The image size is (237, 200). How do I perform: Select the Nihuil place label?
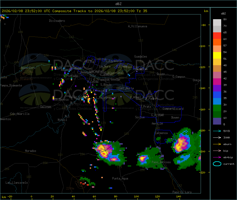[x=62, y=120]
